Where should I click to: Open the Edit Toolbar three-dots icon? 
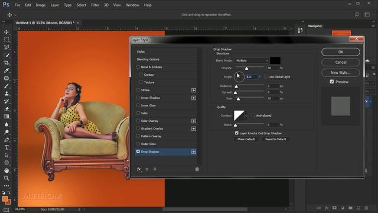coord(6,186)
